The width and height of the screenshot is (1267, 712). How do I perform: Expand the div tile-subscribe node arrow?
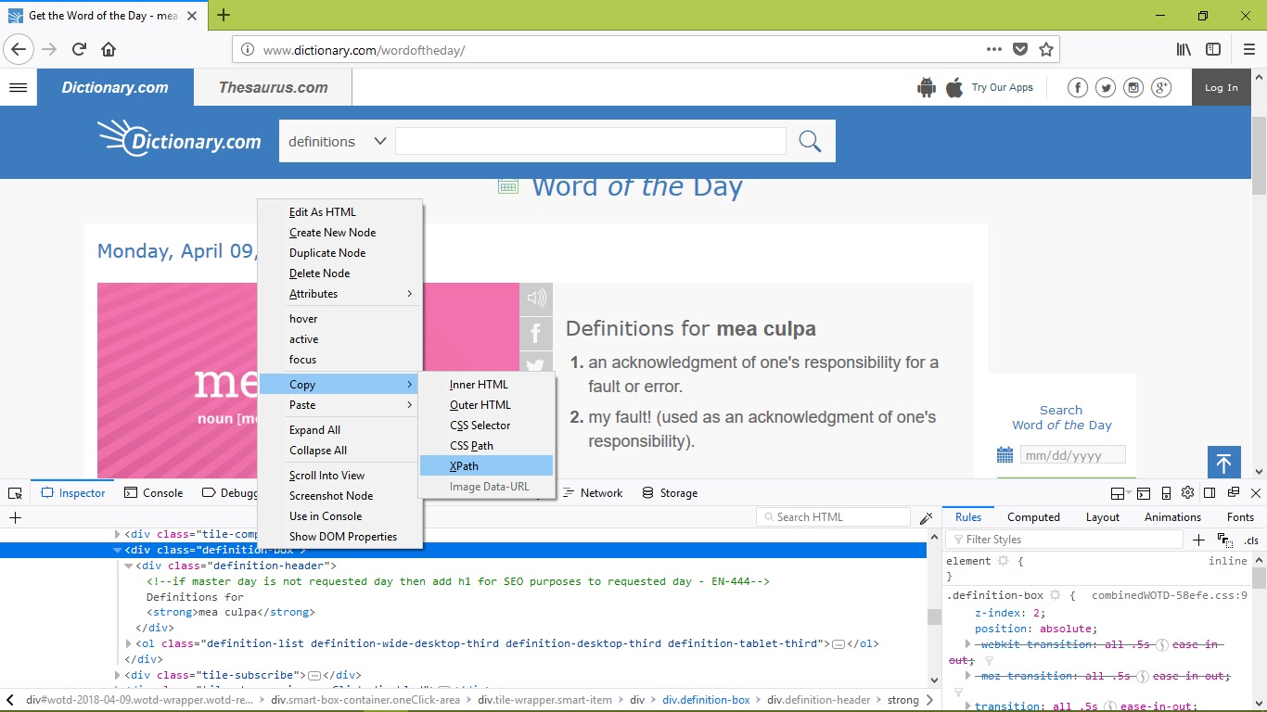pyautogui.click(x=118, y=675)
